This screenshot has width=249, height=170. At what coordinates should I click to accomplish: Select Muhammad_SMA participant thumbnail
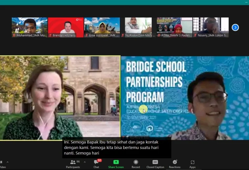click(x=30, y=27)
